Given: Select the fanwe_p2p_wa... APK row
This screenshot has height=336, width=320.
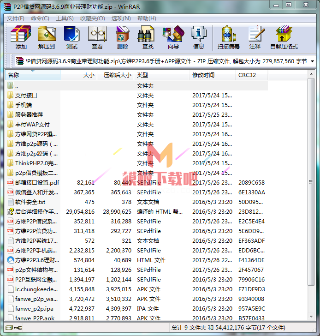Looking at the screenshot, I should pyautogui.click(x=136, y=299).
